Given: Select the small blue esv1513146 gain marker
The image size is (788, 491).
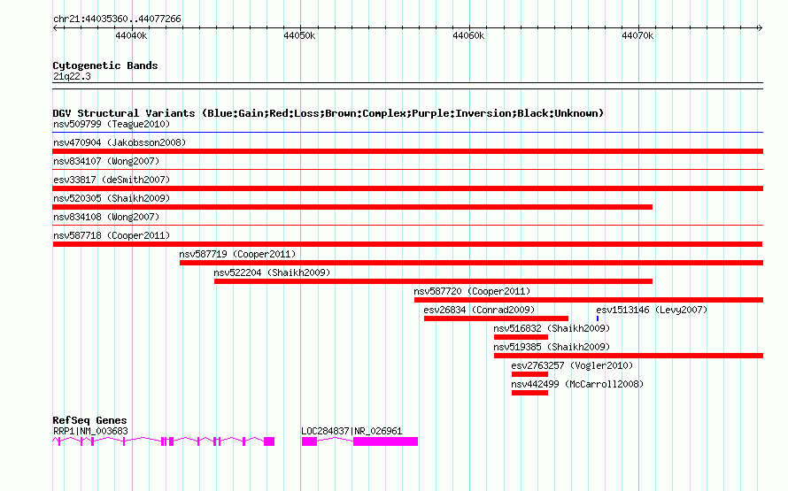Looking at the screenshot, I should [598, 318].
